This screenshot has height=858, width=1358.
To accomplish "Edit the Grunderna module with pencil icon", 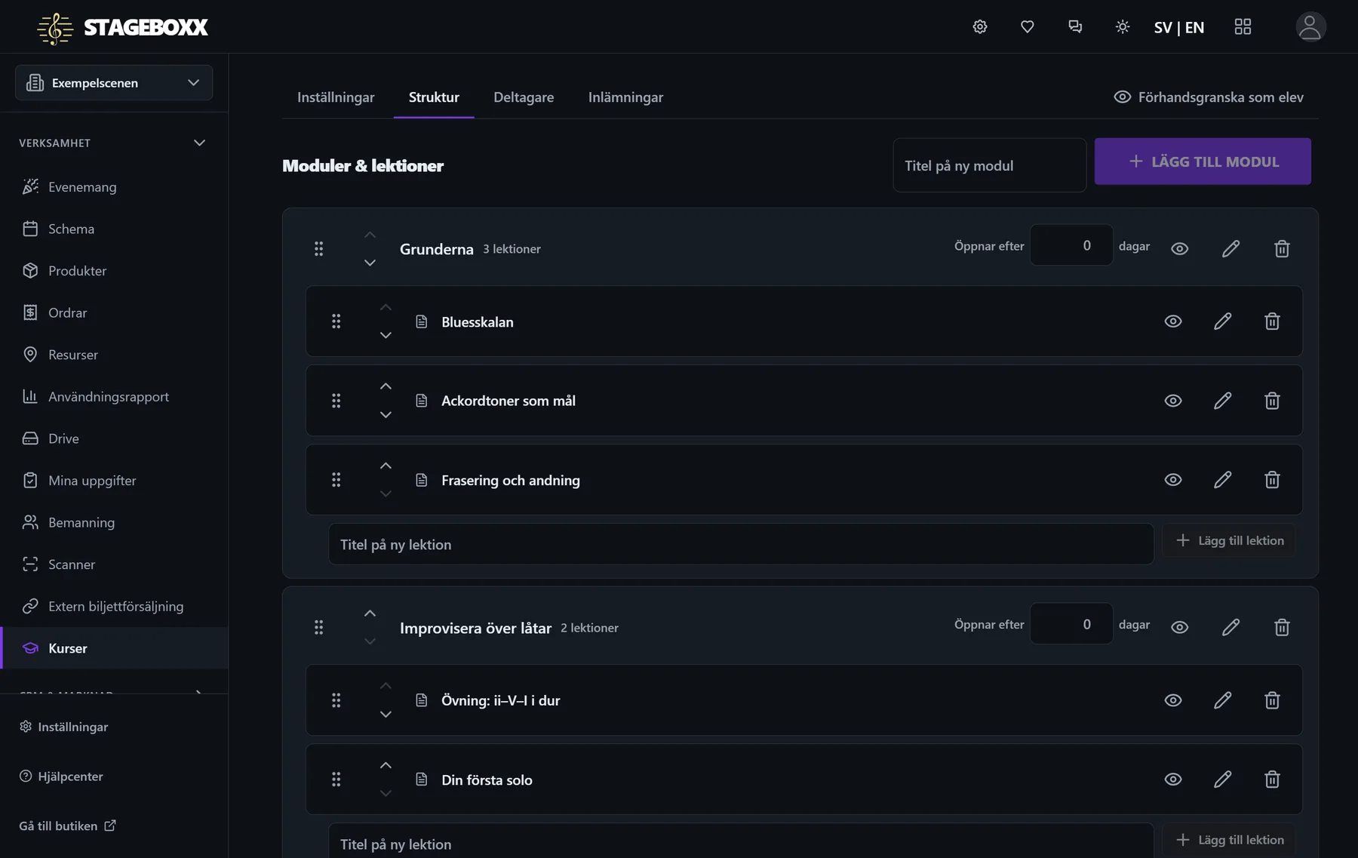I will click(x=1230, y=248).
